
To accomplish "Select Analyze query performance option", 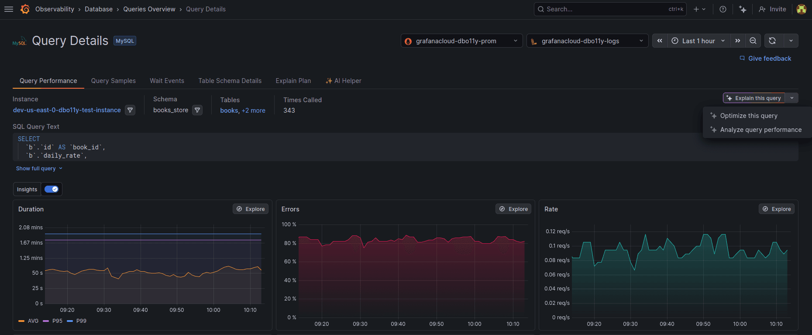I will pyautogui.click(x=757, y=130).
